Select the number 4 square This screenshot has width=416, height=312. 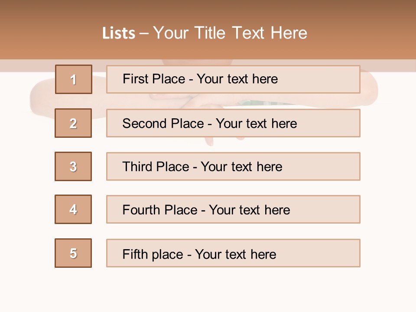tap(73, 209)
